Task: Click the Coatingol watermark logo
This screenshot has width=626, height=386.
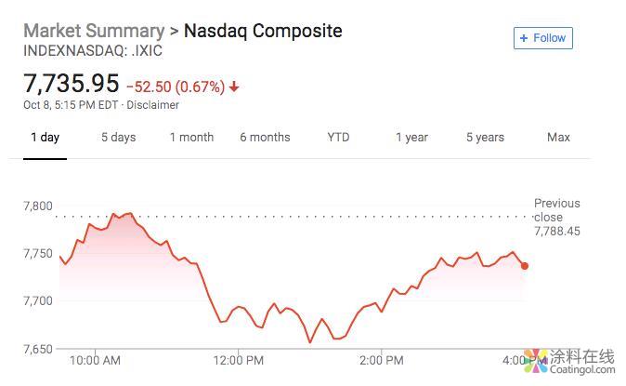Action: pyautogui.click(x=569, y=361)
